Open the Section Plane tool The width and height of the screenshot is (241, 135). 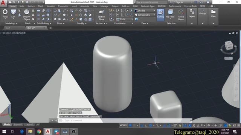pyautogui.click(x=101, y=15)
